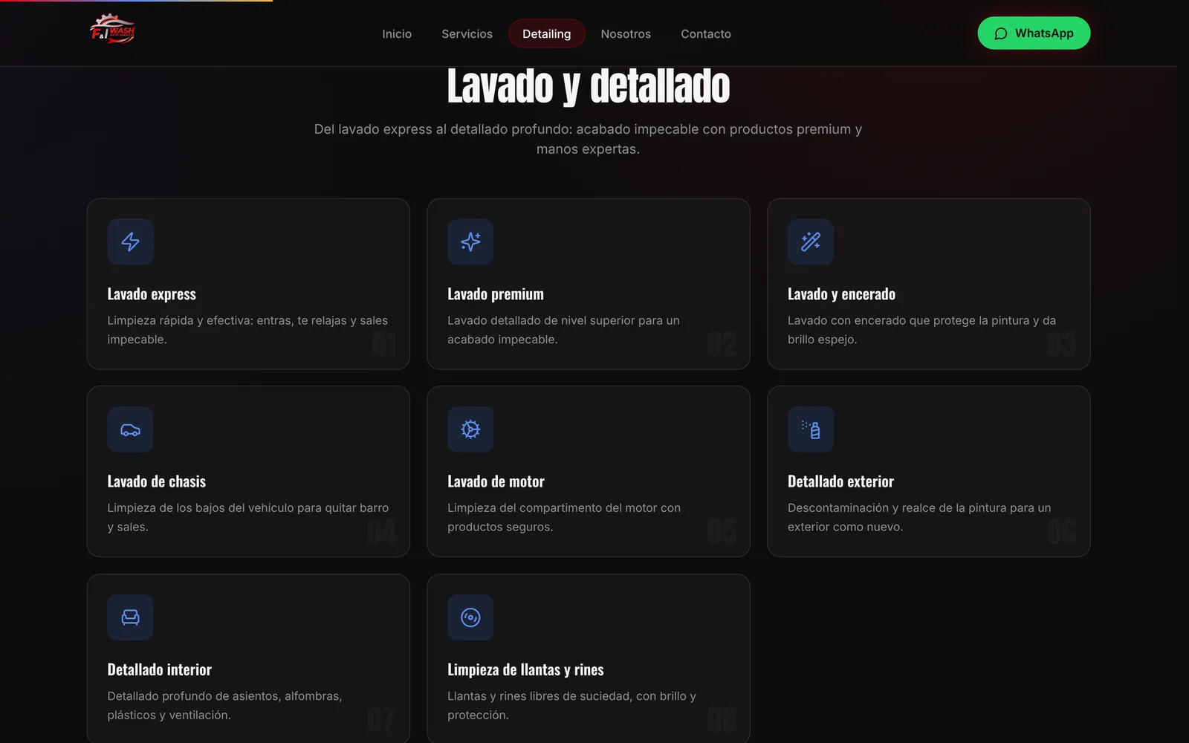
Task: Open the Lavado premium card title
Action: [x=496, y=294]
